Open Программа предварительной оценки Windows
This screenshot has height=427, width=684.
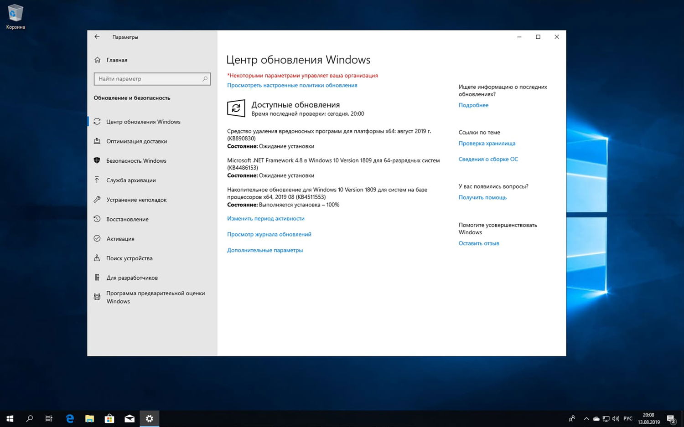pos(155,297)
